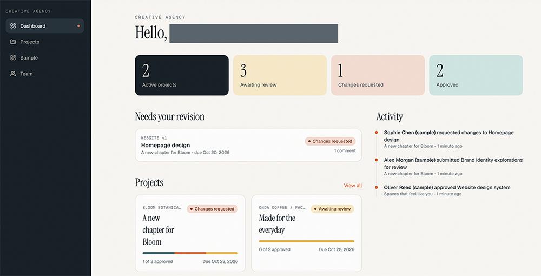Click the Activity heading

pyautogui.click(x=390, y=116)
